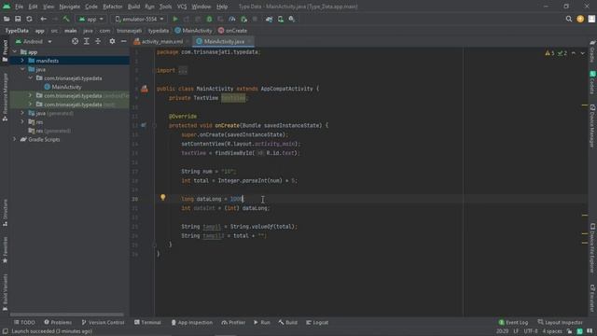597x336 pixels.
Task: Toggle the Build Variants side panel
Action: click(x=5, y=292)
